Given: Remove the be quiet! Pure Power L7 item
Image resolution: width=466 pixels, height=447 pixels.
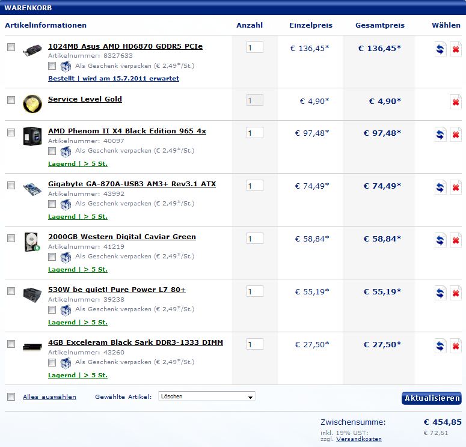Looking at the screenshot, I should (x=456, y=293).
